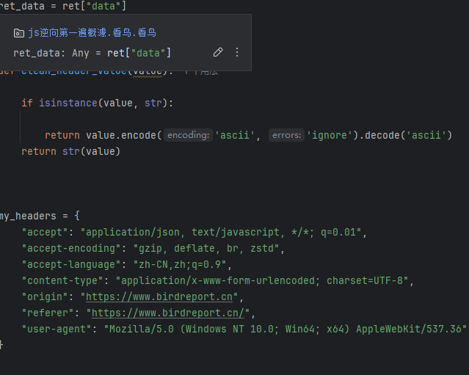Viewport: 469px width, 375px height.
Task: Click the 'Any' type in the popup signature
Action: coord(81,53)
